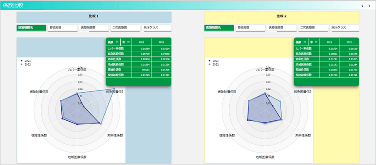Open the 係数 column menu icon in the 比較1 table

pyautogui.click(x=117, y=42)
